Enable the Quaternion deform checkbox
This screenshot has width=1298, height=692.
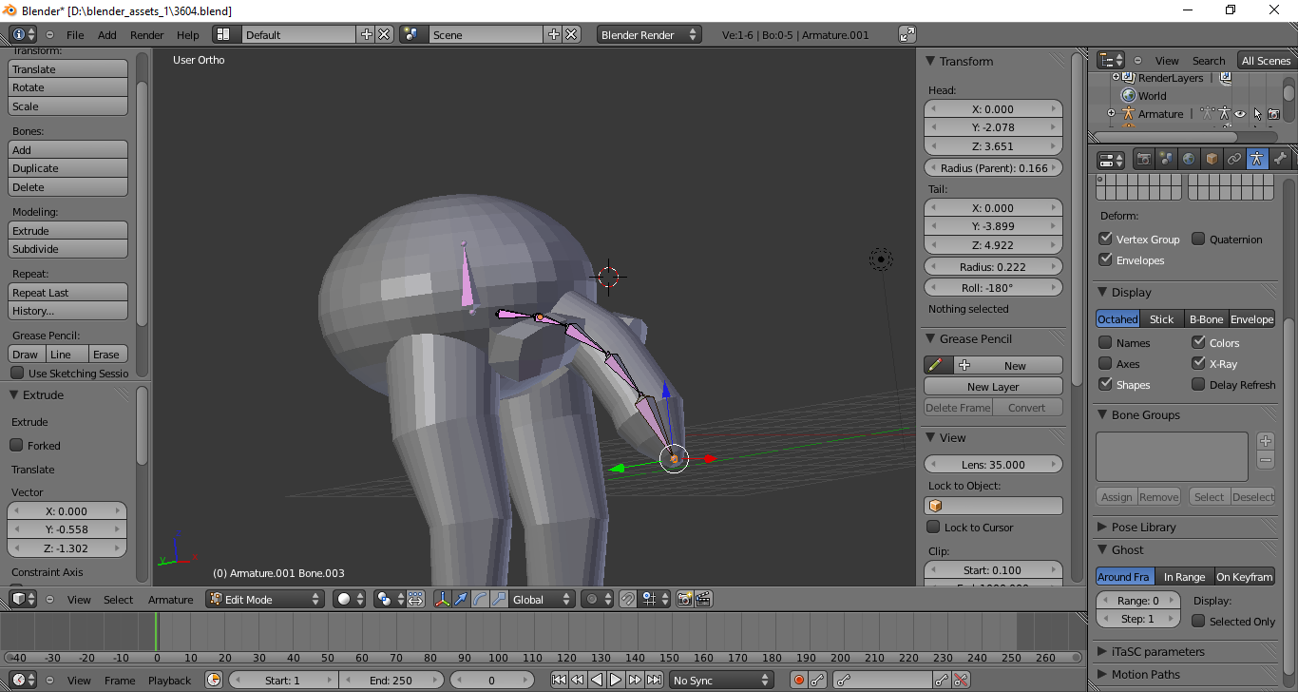(x=1198, y=240)
